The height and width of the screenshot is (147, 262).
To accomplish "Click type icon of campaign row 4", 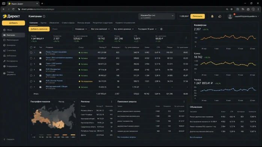I will (x=40, y=70).
